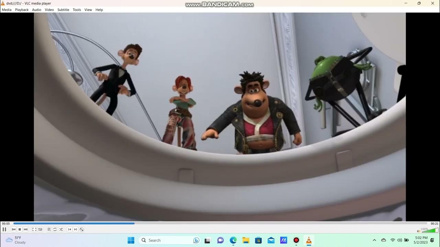Screen dimensions: 440x247
Task: Open Task View on taskbar
Action: click(x=208, y=240)
